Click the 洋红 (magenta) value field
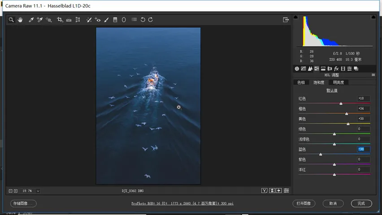This screenshot has width=382, height=215. [364, 169]
